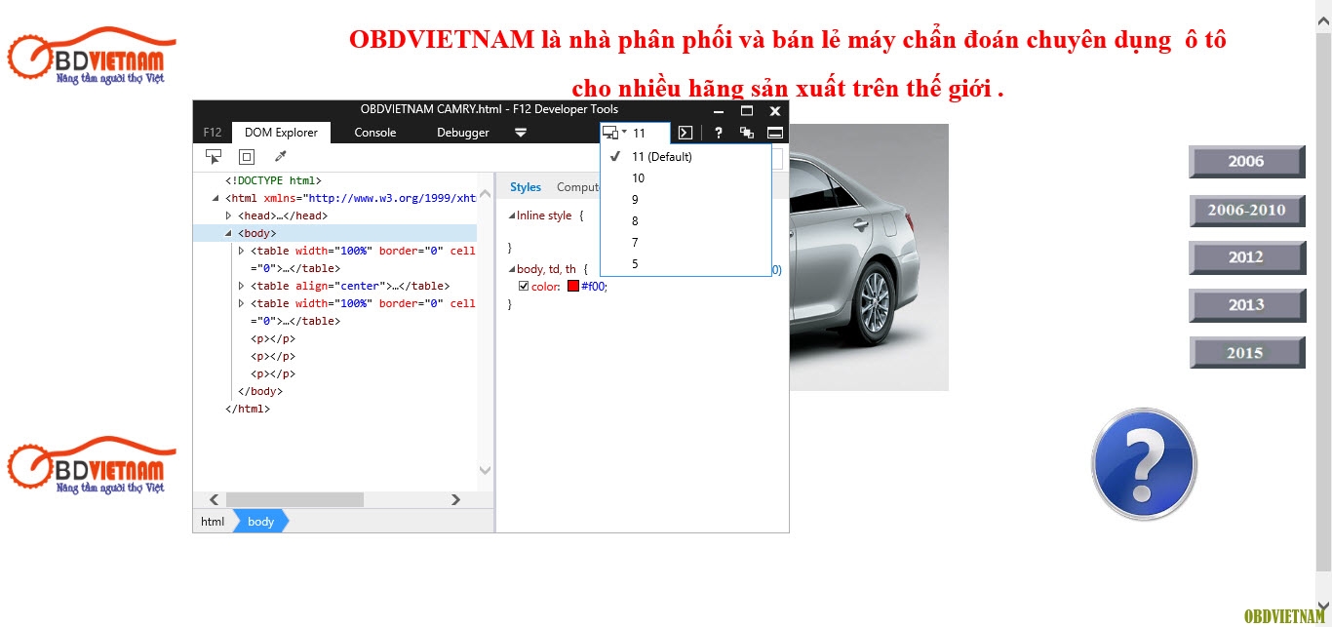Select the last <p></p> node
The height and width of the screenshot is (627, 1332).
(273, 373)
